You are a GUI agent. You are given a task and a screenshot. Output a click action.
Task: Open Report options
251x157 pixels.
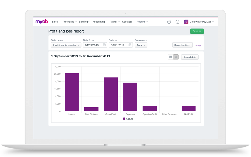click(x=182, y=45)
